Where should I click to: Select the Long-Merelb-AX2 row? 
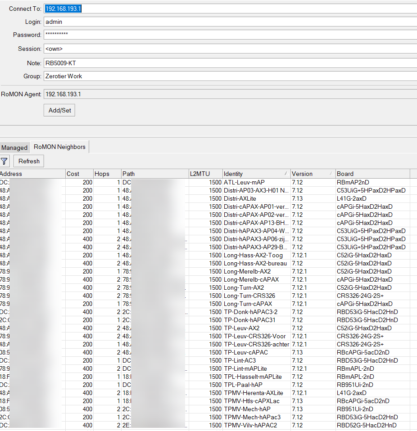pyautogui.click(x=208, y=271)
